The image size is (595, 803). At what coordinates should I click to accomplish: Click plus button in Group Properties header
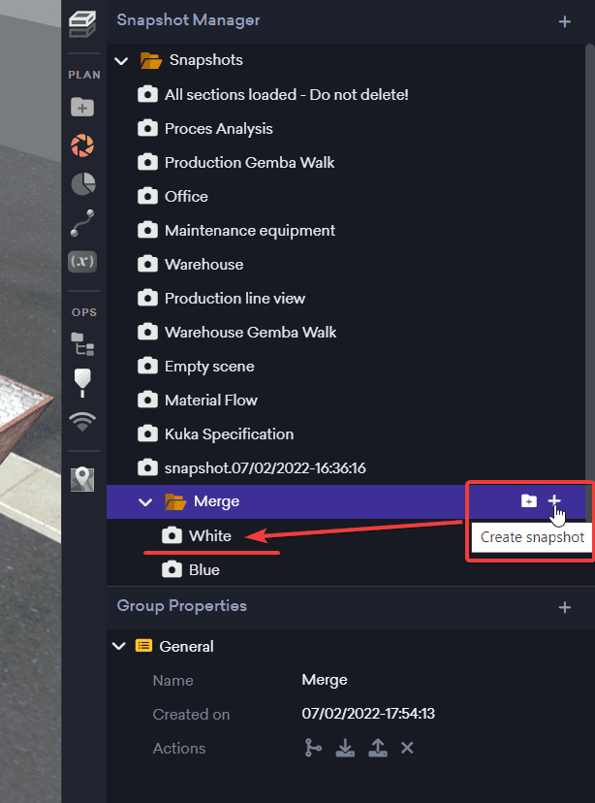click(565, 607)
